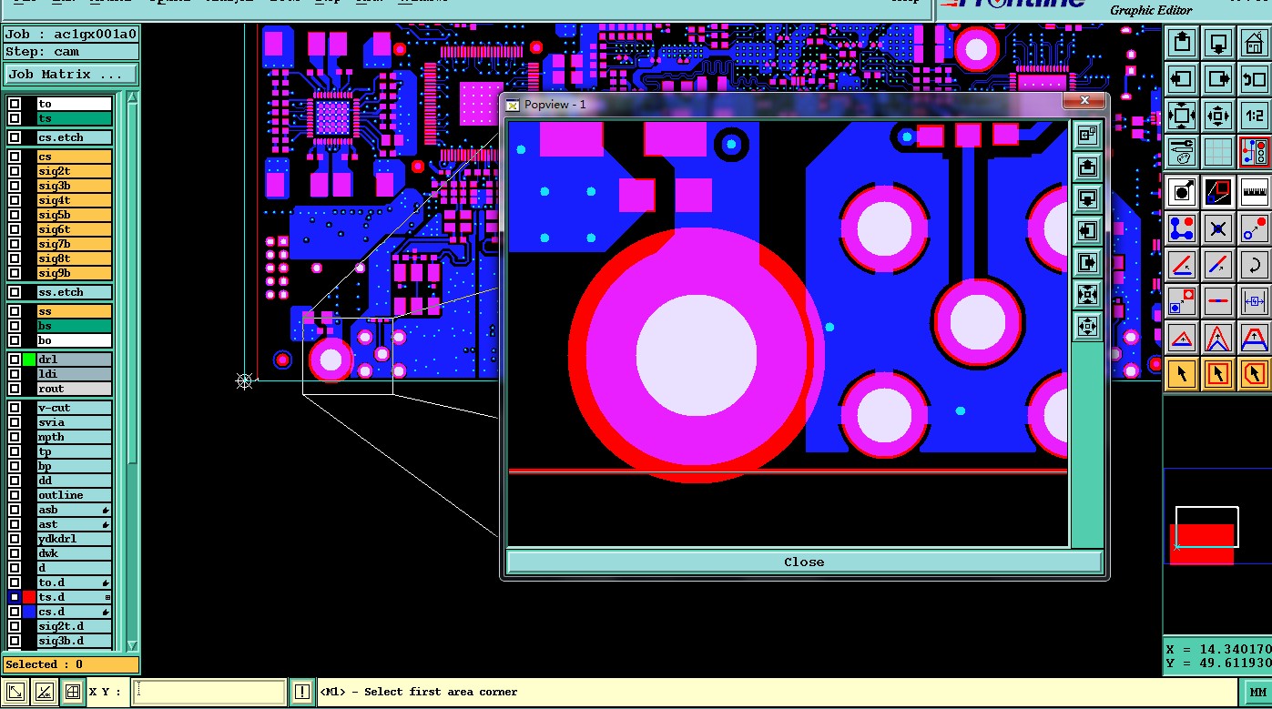Select the plain yellow arrow selection tool
The image size is (1272, 709).
point(1182,373)
